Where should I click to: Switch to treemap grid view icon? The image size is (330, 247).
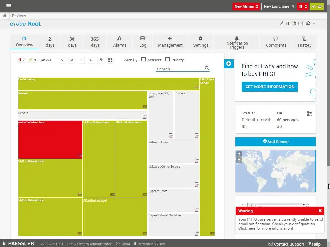click(110, 60)
